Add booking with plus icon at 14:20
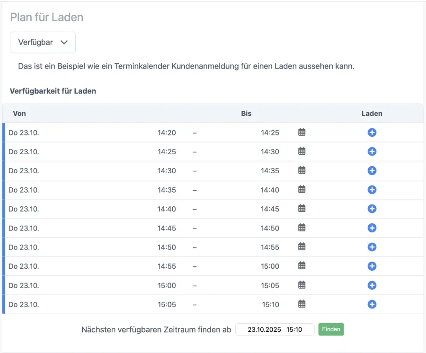This screenshot has height=353, width=426. (372, 132)
